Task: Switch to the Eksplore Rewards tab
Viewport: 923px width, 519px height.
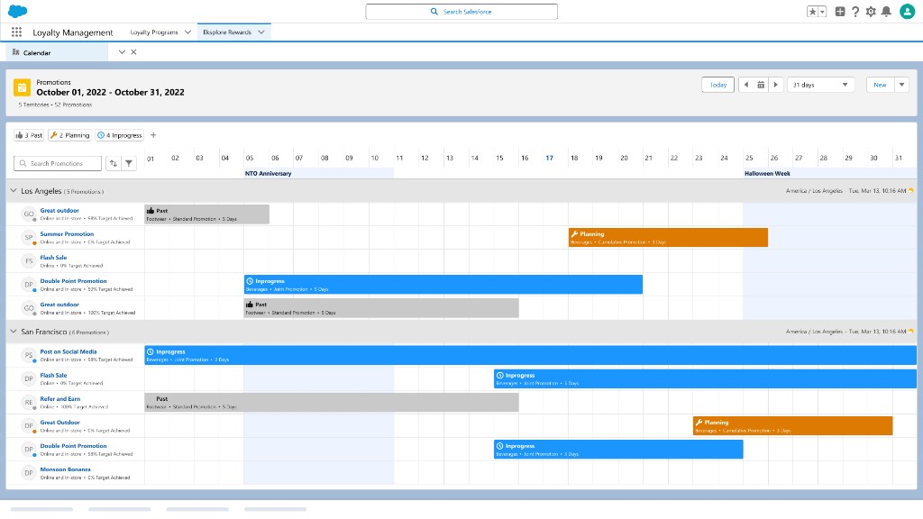Action: point(227,32)
